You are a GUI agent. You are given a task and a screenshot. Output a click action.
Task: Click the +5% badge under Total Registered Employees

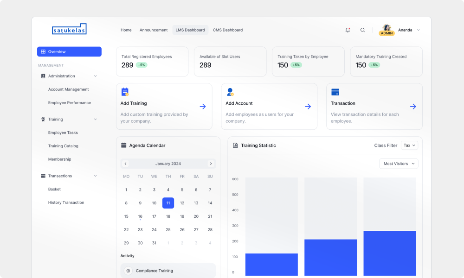[x=142, y=65]
